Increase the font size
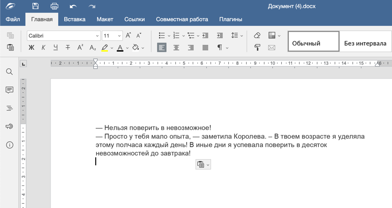The width and height of the screenshot is (392, 208). [x=128, y=36]
